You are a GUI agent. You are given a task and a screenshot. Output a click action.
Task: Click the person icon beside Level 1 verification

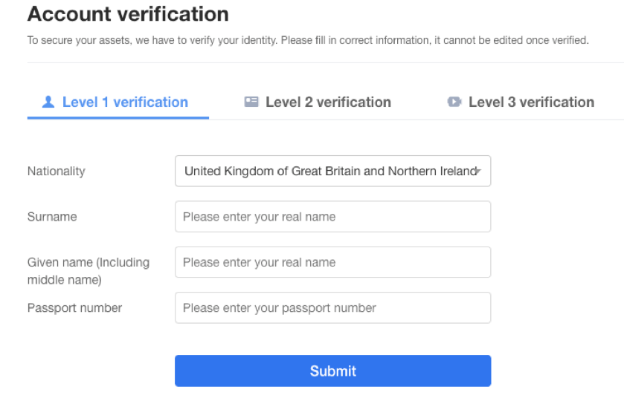[x=48, y=102]
